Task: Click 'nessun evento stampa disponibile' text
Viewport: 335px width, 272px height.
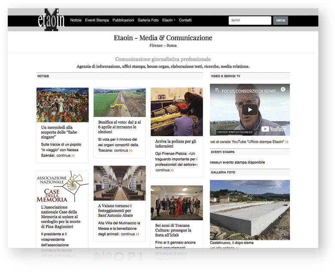Action: click(238, 162)
